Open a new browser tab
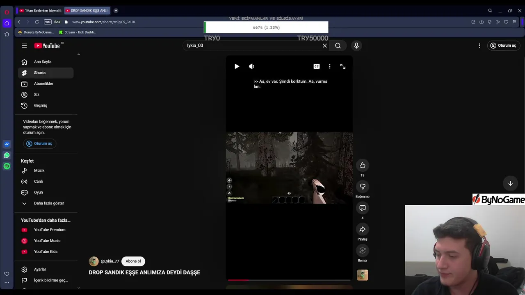Screen dimensions: 525x295 point(116,11)
